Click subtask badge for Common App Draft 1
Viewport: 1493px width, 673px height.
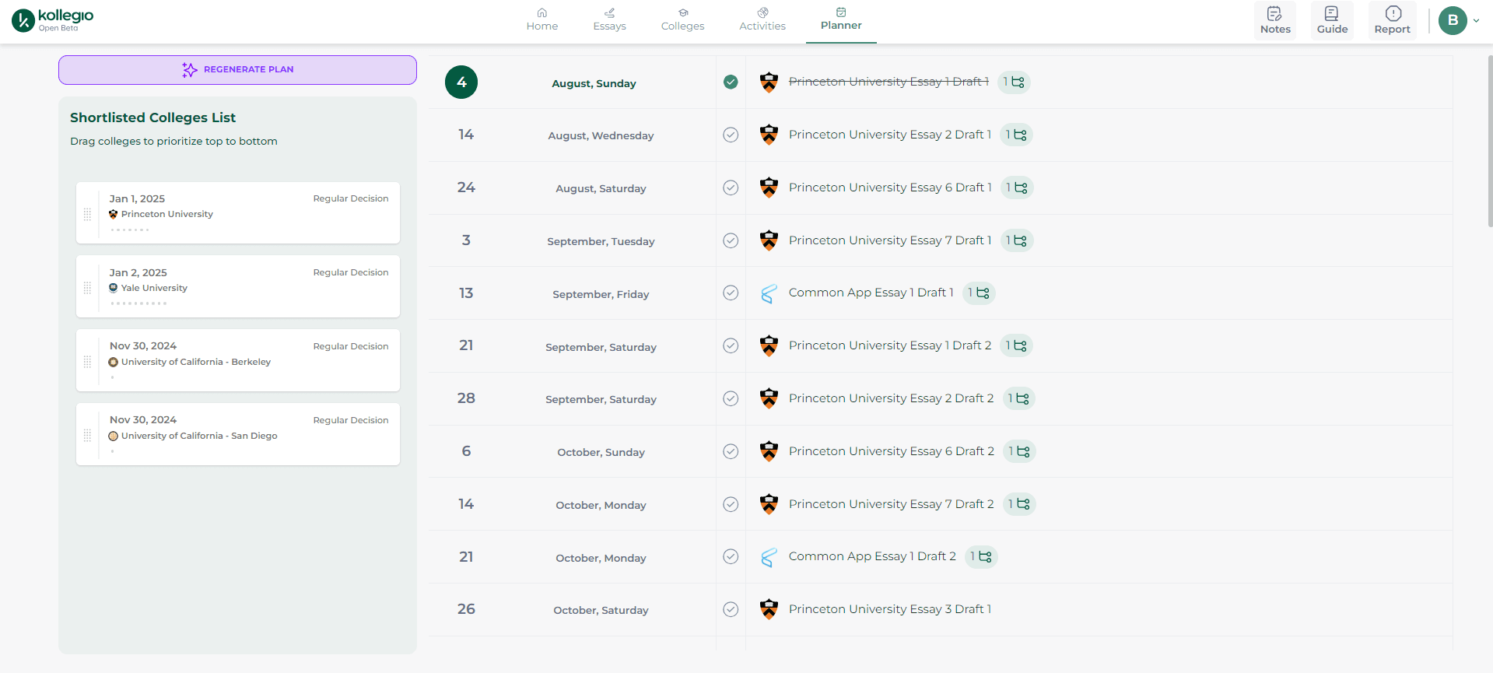[x=979, y=293]
